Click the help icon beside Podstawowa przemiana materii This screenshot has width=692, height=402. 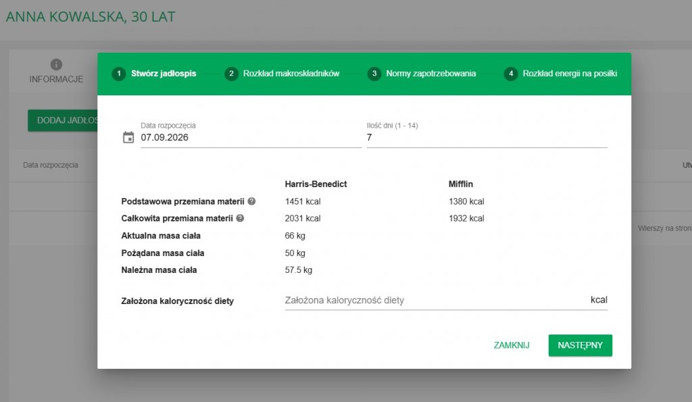[251, 201]
